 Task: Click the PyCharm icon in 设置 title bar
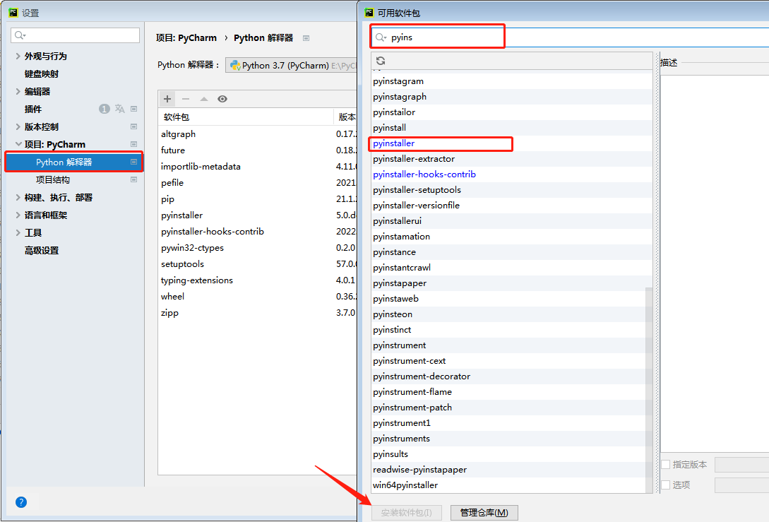pos(13,13)
